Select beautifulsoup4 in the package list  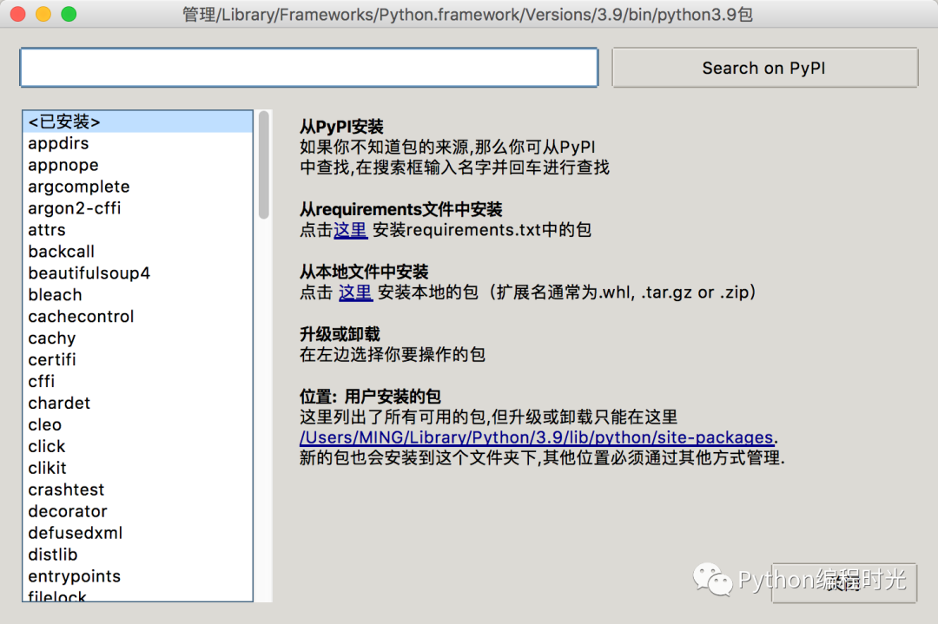click(137, 273)
